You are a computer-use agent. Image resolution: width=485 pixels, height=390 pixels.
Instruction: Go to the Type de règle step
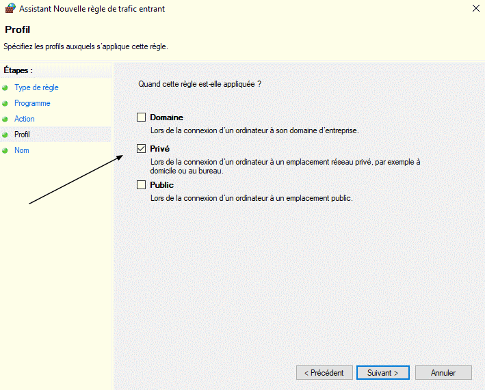pos(36,87)
